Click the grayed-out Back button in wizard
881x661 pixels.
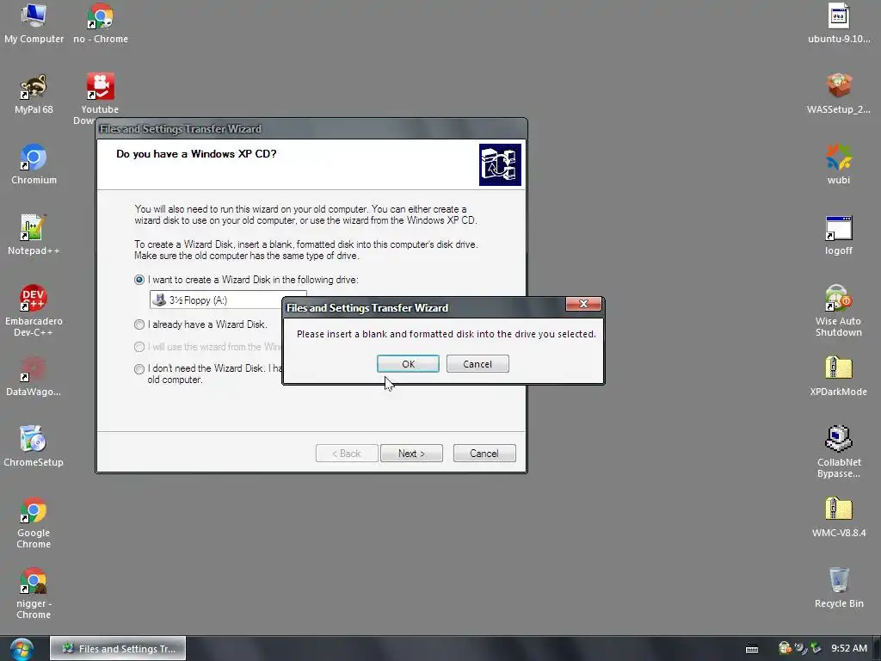point(347,453)
